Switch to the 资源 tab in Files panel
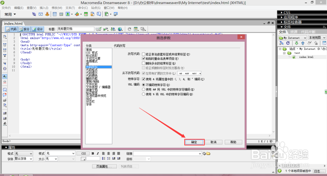327x176 pixels. tap(294, 32)
